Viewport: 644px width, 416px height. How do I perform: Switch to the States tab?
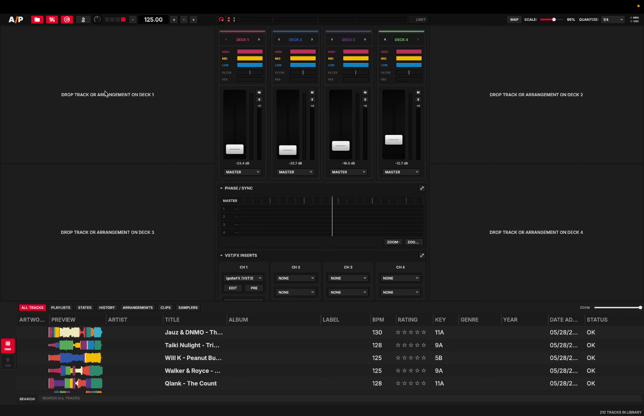85,307
